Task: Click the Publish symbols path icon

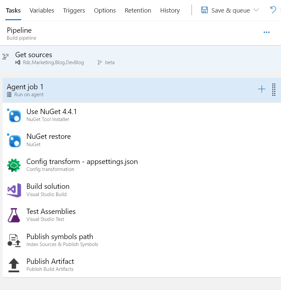Action: (14, 240)
